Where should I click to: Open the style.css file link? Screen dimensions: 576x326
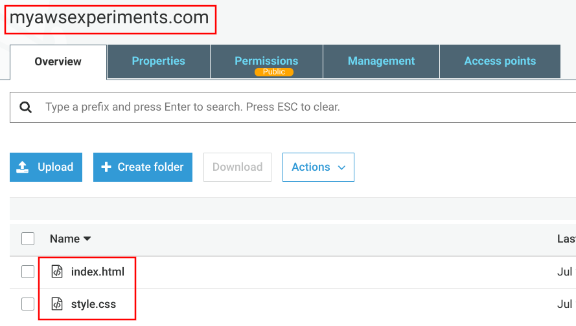(x=93, y=304)
